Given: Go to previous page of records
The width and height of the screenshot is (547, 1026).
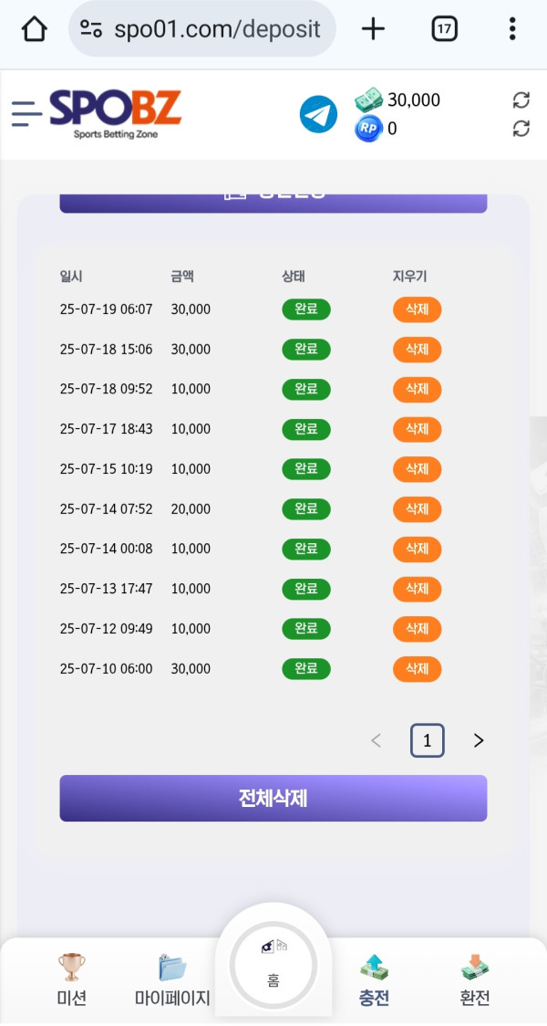Looking at the screenshot, I should click(x=376, y=740).
